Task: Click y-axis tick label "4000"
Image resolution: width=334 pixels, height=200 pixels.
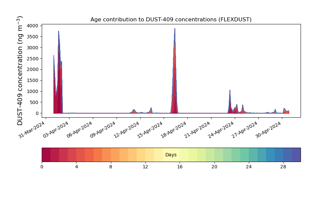Action: click(x=33, y=26)
